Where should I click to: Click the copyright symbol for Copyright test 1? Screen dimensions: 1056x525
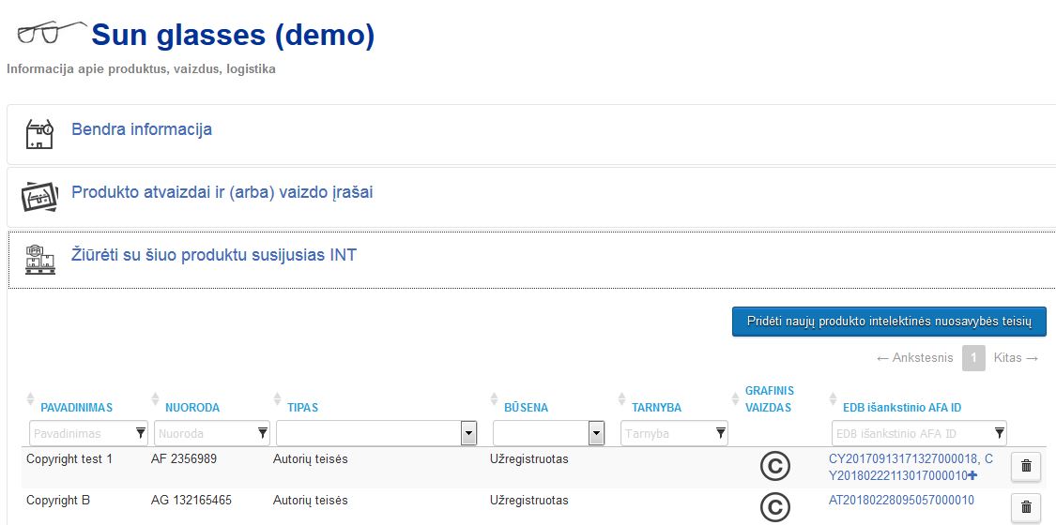tap(775, 467)
